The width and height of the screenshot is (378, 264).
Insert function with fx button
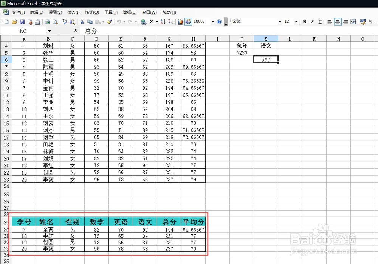pyautogui.click(x=76, y=31)
